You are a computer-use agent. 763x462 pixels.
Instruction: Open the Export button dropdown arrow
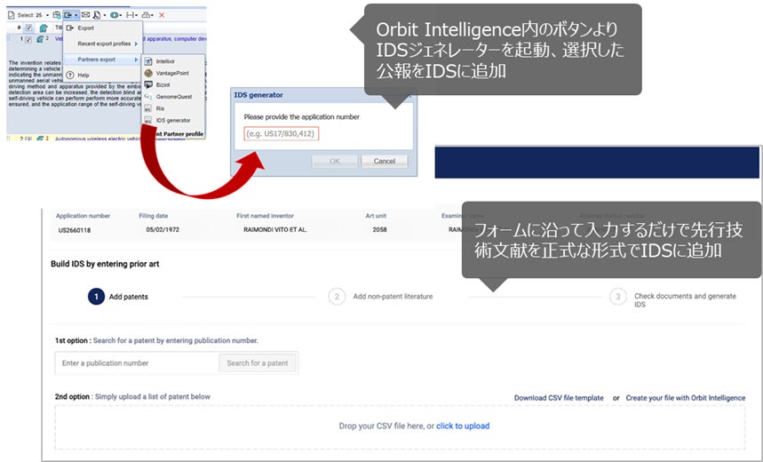pos(76,15)
